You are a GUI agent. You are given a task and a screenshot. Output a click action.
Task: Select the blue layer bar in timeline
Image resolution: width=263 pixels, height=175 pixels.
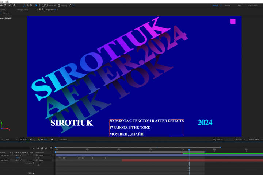click(x=159, y=155)
